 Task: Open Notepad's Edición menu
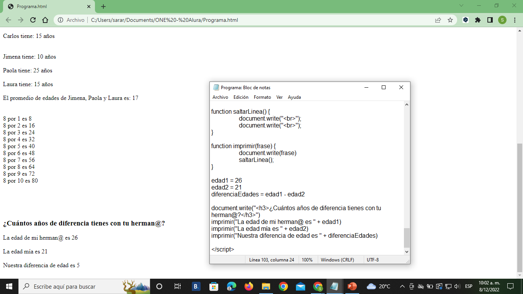pyautogui.click(x=241, y=97)
